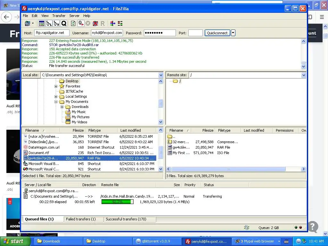Open the View menu
The image size is (328, 246).
click(x=45, y=16)
